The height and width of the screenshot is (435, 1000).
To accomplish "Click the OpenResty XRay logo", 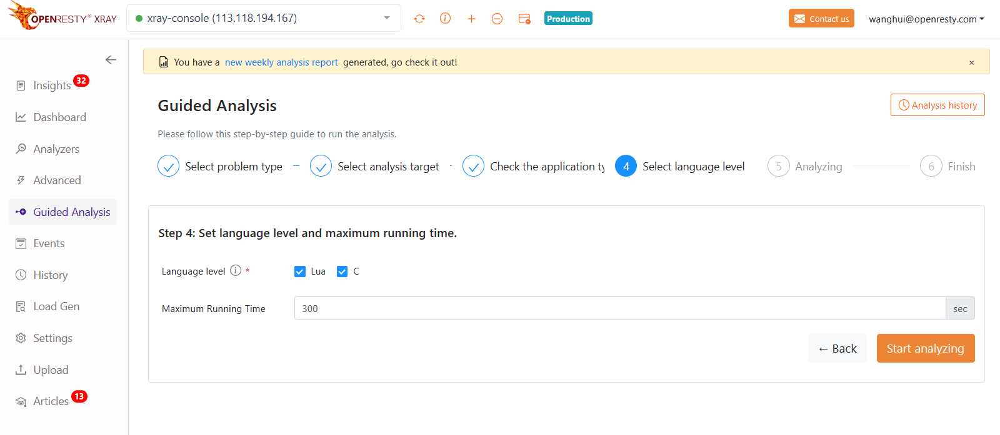I will click(62, 16).
